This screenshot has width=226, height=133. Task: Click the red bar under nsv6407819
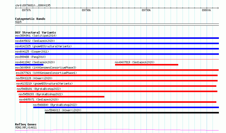pos(147,65)
